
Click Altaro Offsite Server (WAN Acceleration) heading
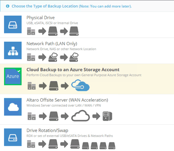[x=67, y=100]
